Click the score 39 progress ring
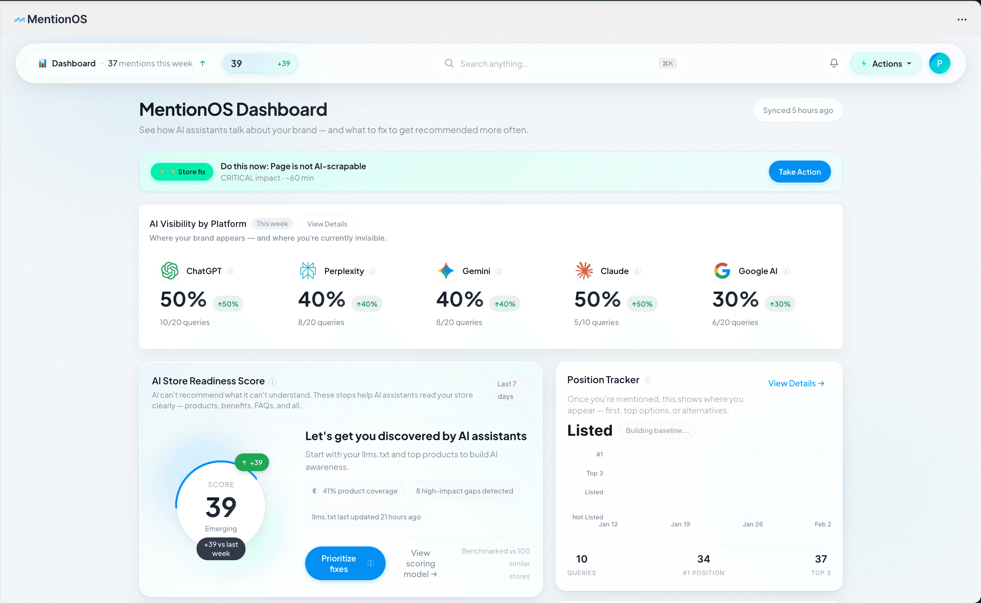Screen dimensions: 981x603 click(x=221, y=506)
